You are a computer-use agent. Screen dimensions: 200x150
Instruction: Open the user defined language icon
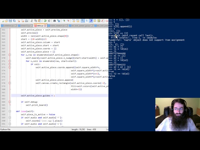pyautogui.click(x=95, y=21)
